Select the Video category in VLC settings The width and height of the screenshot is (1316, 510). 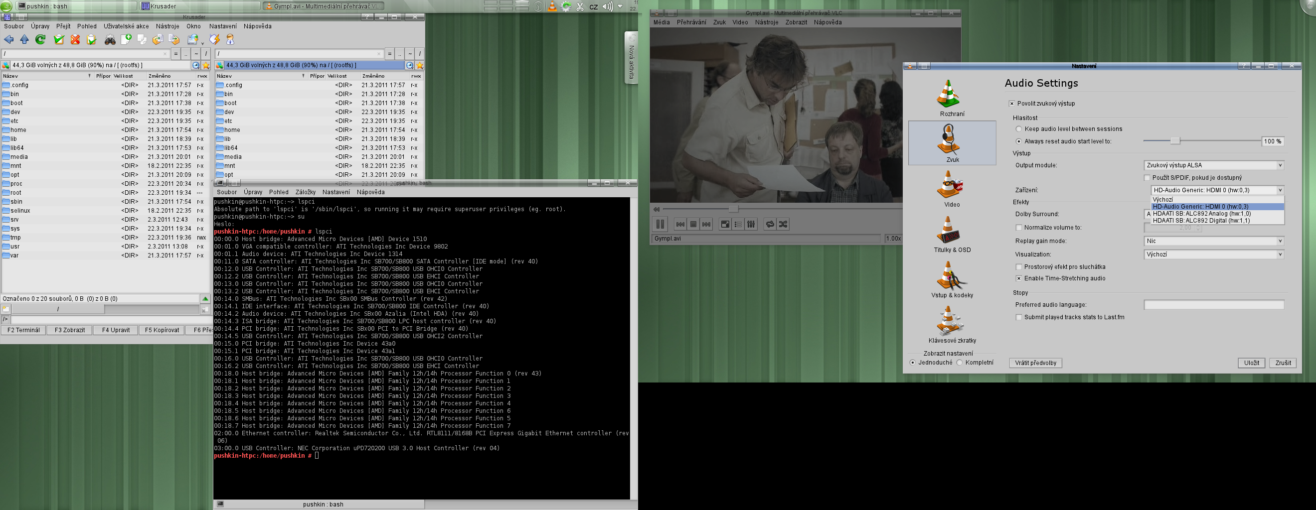(x=952, y=188)
